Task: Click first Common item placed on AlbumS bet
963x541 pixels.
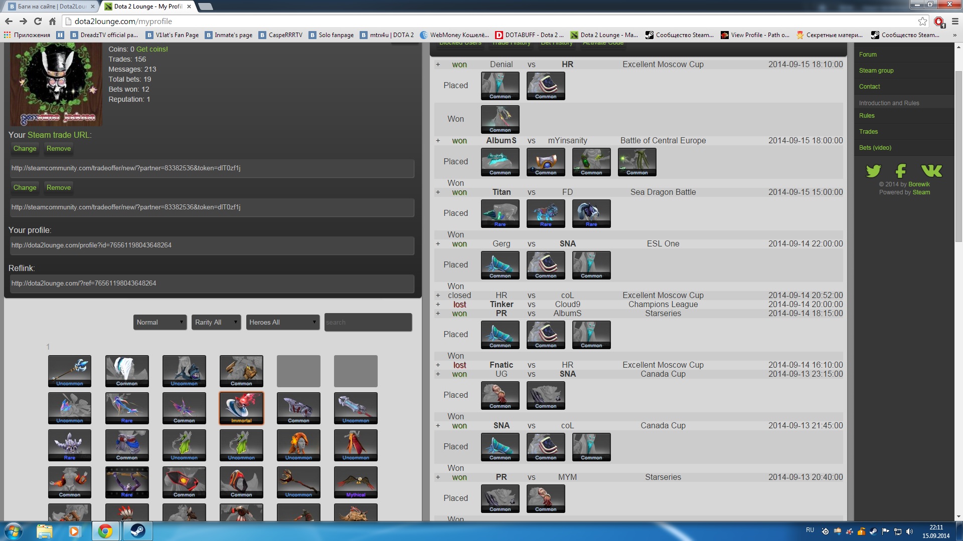Action: point(500,162)
